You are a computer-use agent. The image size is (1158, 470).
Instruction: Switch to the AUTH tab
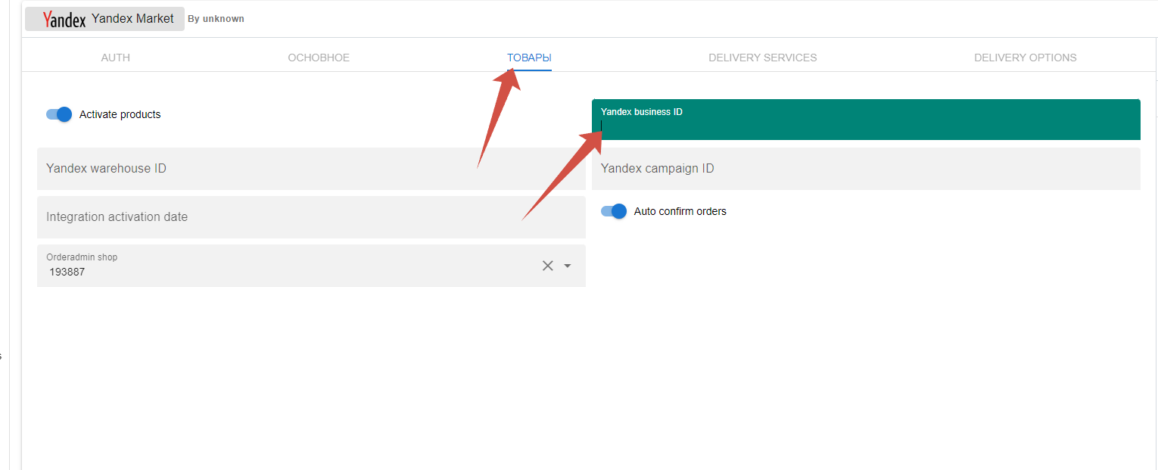click(x=116, y=58)
